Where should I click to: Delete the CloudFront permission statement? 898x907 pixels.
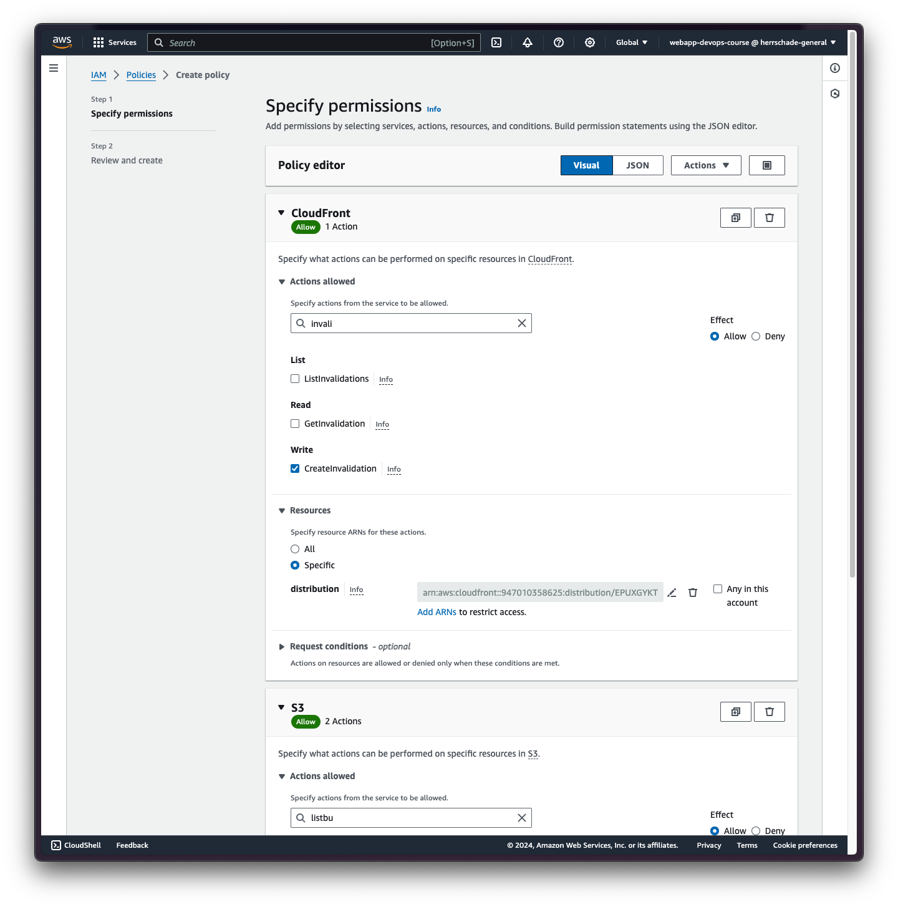click(x=770, y=218)
